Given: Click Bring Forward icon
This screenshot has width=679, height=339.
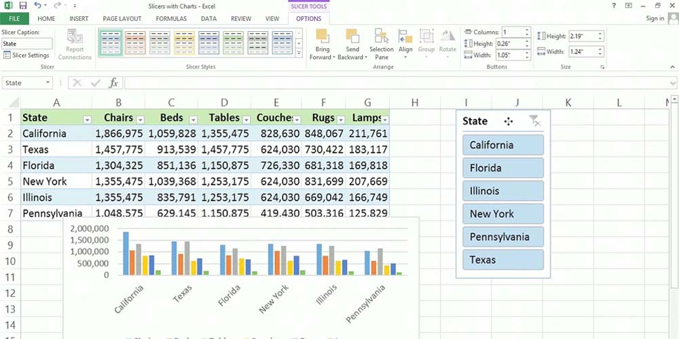Looking at the screenshot, I should tap(322, 36).
